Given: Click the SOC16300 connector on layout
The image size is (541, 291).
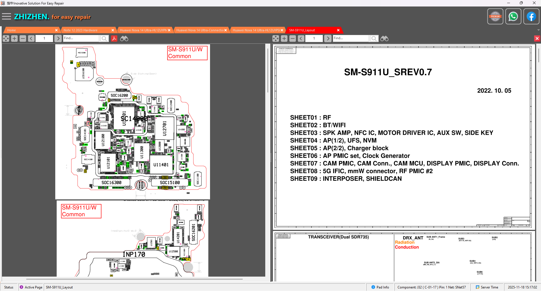Looking at the screenshot, I should coord(111,183).
